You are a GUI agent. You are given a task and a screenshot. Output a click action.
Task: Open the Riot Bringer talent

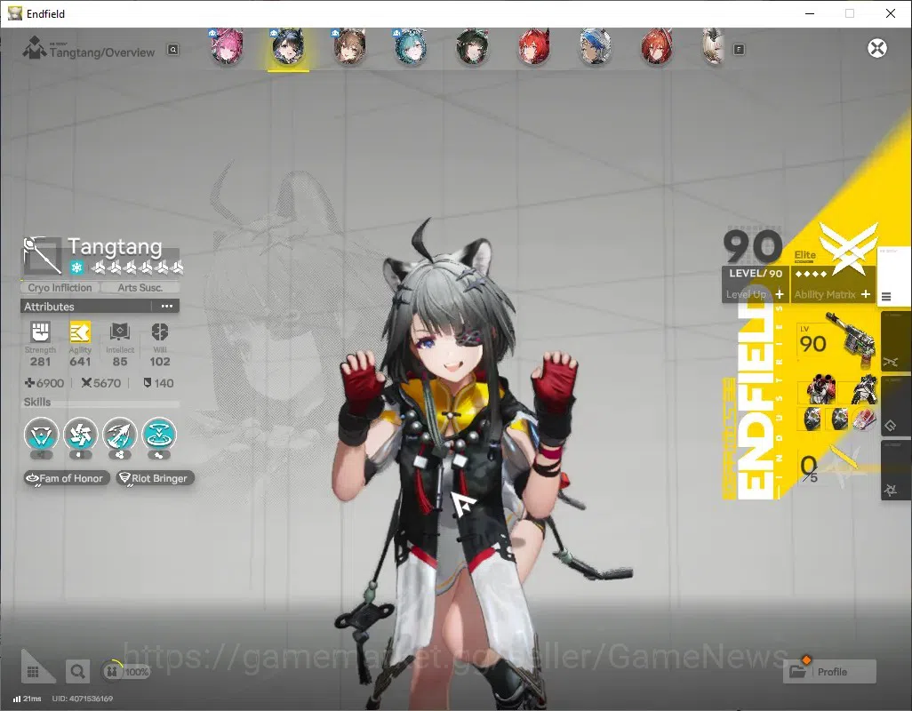tap(156, 478)
